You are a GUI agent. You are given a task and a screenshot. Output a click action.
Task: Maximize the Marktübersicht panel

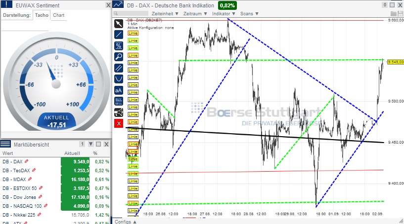(x=98, y=144)
